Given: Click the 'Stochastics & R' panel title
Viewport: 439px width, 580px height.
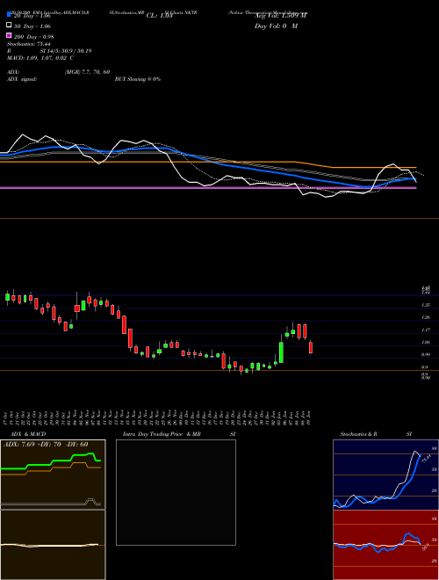Looking at the screenshot, I should click(358, 434).
